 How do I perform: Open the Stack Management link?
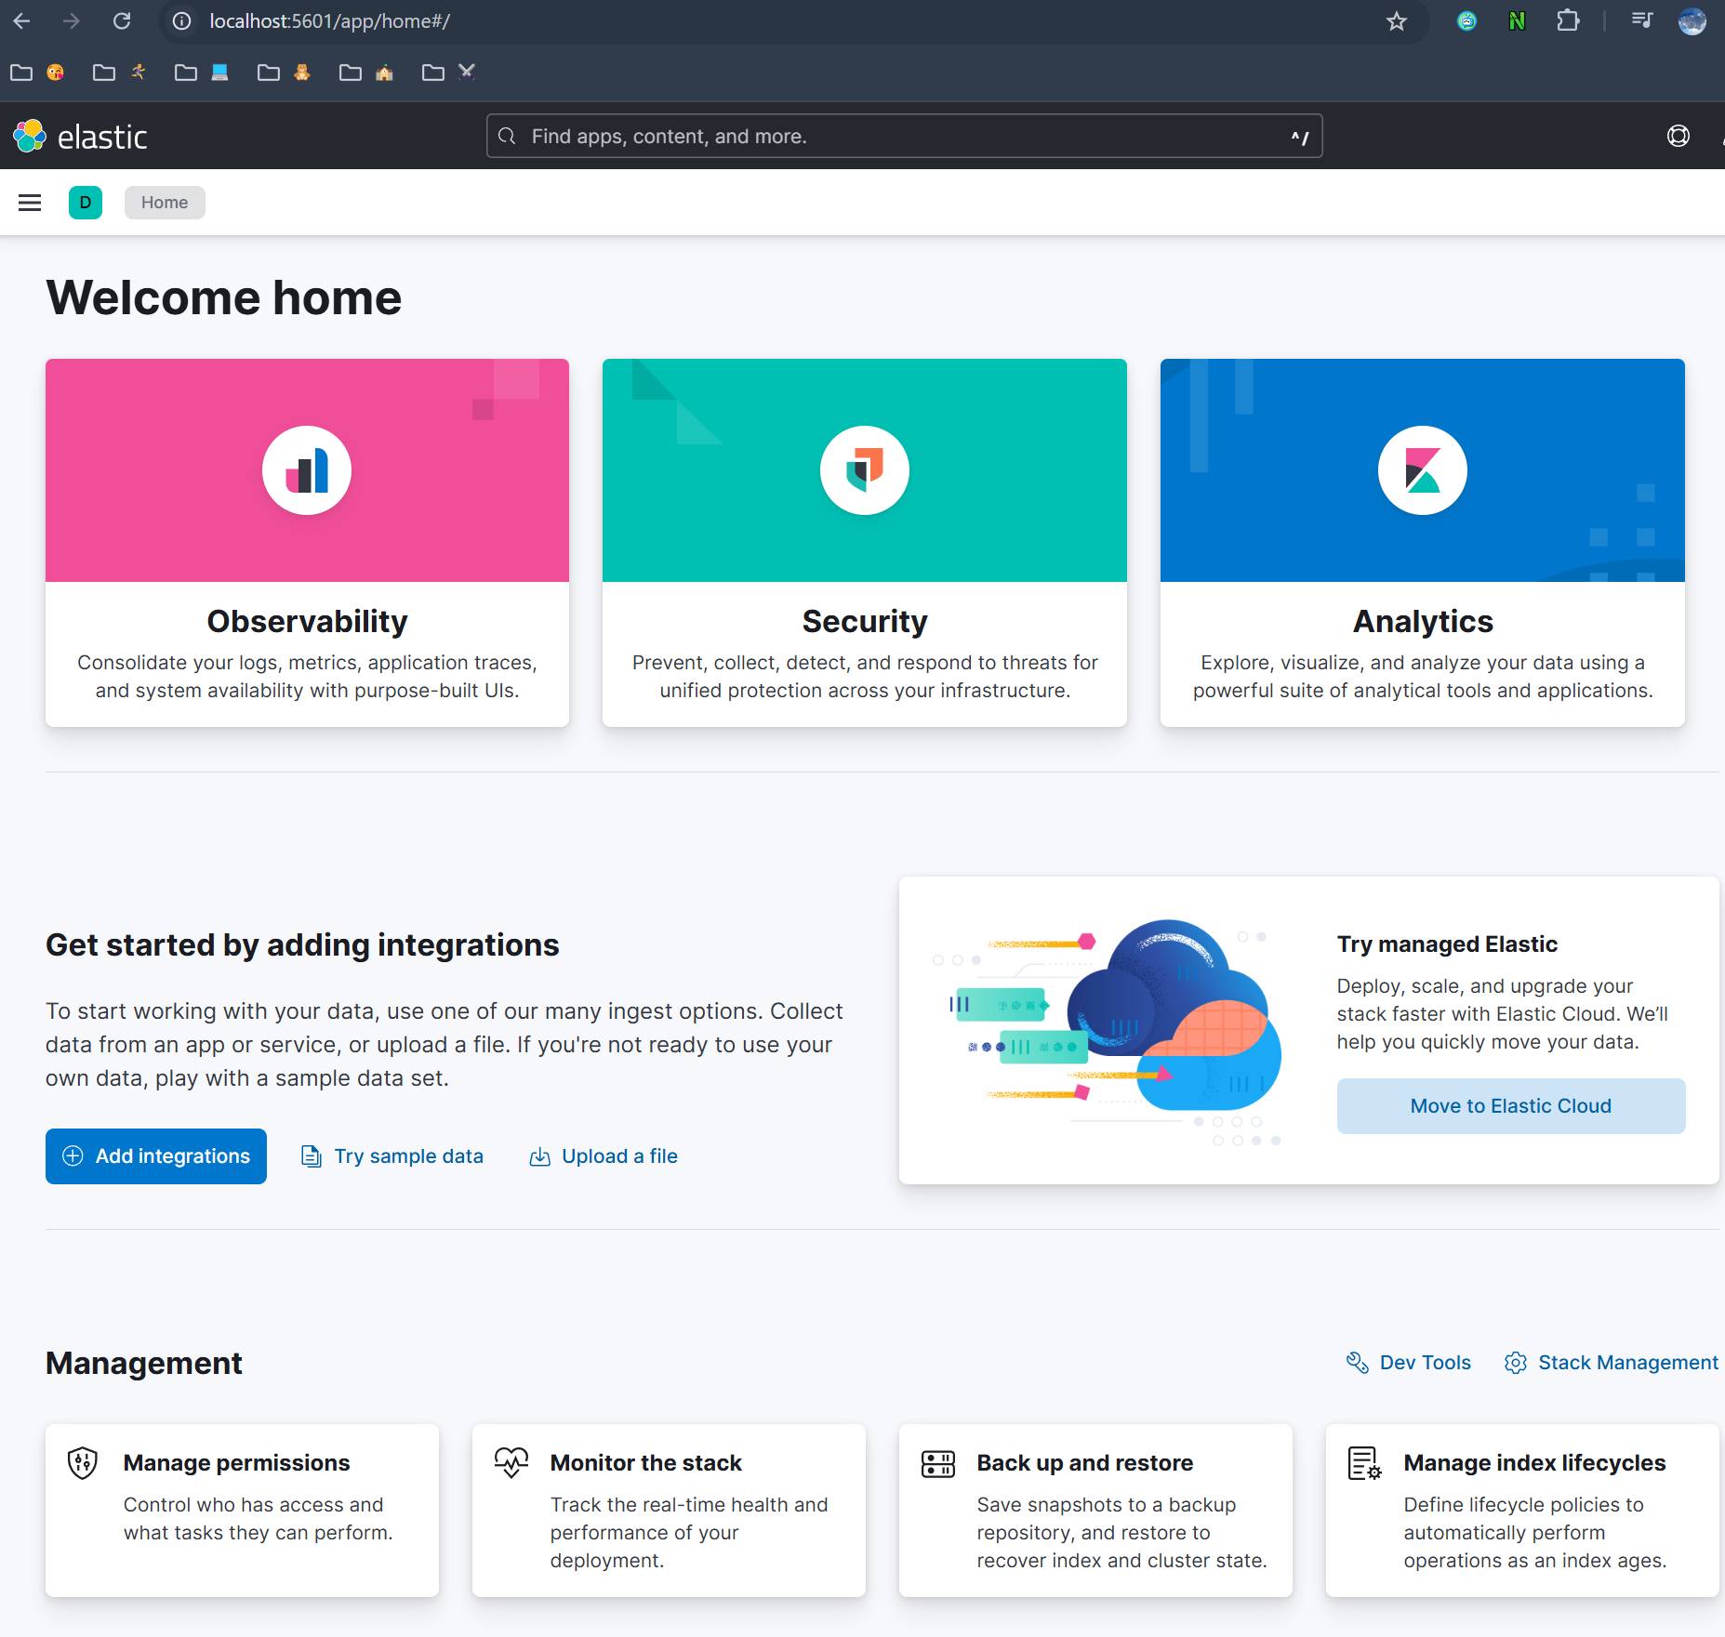point(1612,1363)
